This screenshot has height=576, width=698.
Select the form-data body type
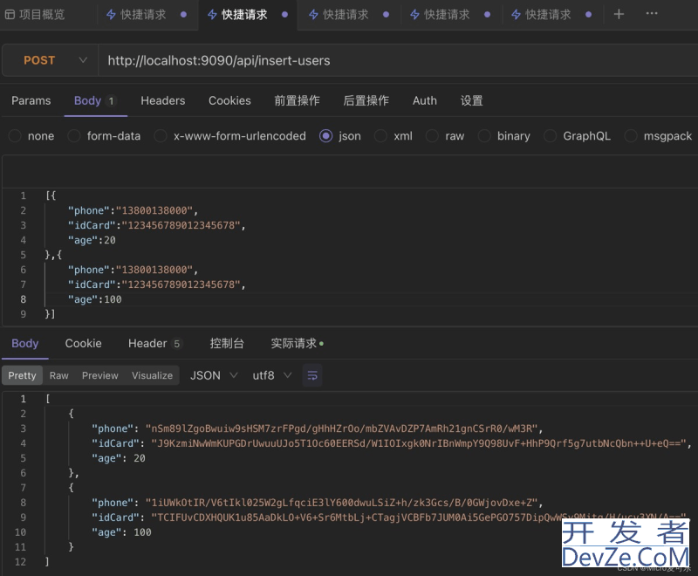pyautogui.click(x=74, y=136)
